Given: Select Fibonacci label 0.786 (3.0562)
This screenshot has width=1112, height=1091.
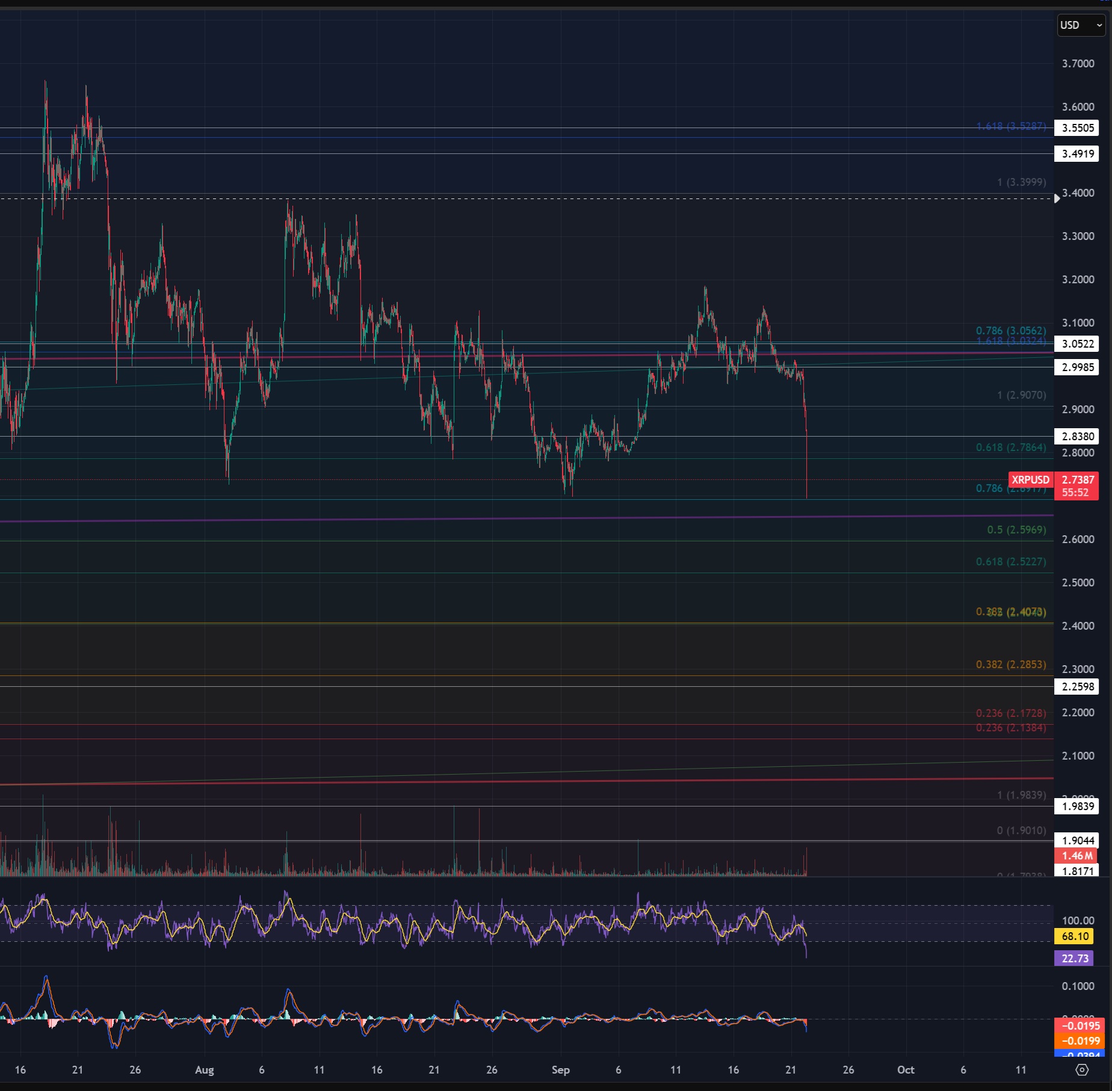Looking at the screenshot, I should (x=1011, y=331).
